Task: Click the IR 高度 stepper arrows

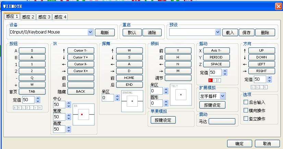Action: (x=69, y=129)
